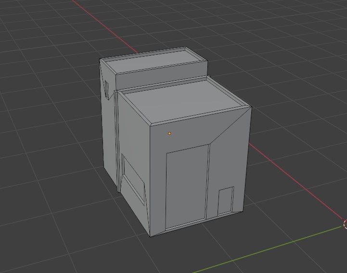Click the red X axis line right of the model
The height and width of the screenshot is (273, 347).
(x=289, y=178)
